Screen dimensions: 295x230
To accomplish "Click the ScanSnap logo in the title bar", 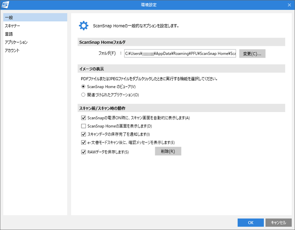I will [6, 4].
